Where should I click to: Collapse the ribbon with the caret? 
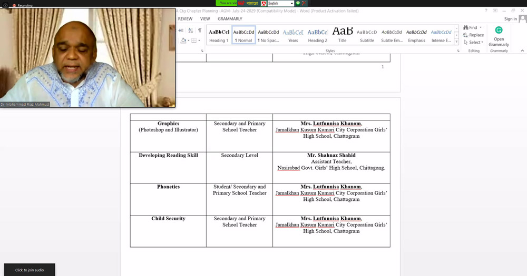tap(522, 50)
